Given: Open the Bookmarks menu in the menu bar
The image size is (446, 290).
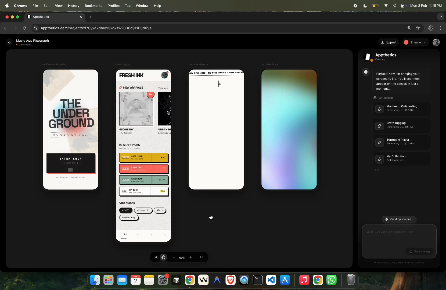Looking at the screenshot, I should pyautogui.click(x=93, y=6).
